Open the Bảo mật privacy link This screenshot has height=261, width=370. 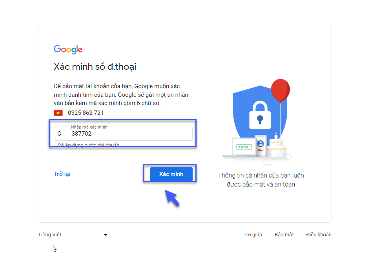[284, 235]
